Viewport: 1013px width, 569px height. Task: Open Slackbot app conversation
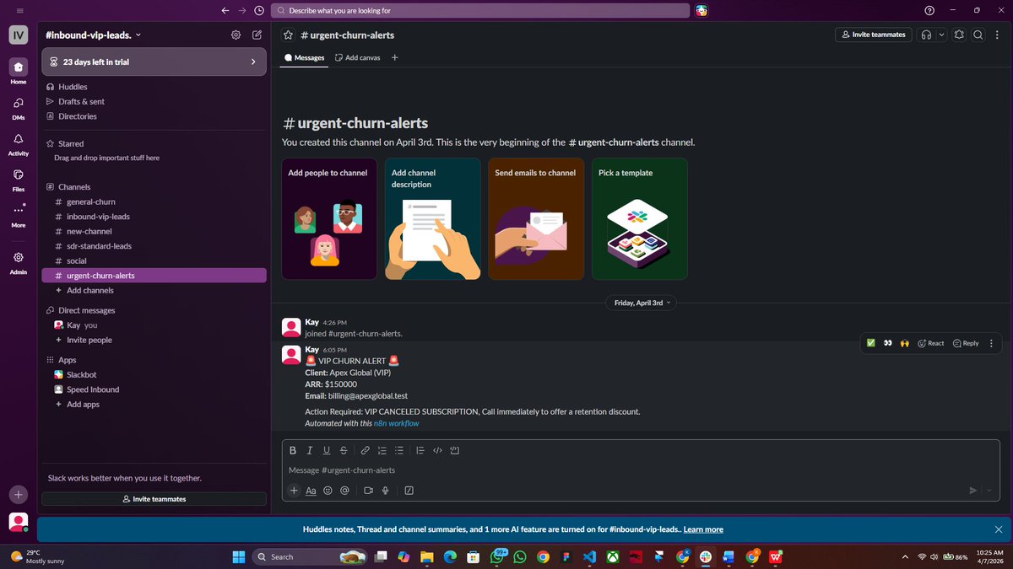pyautogui.click(x=154, y=374)
